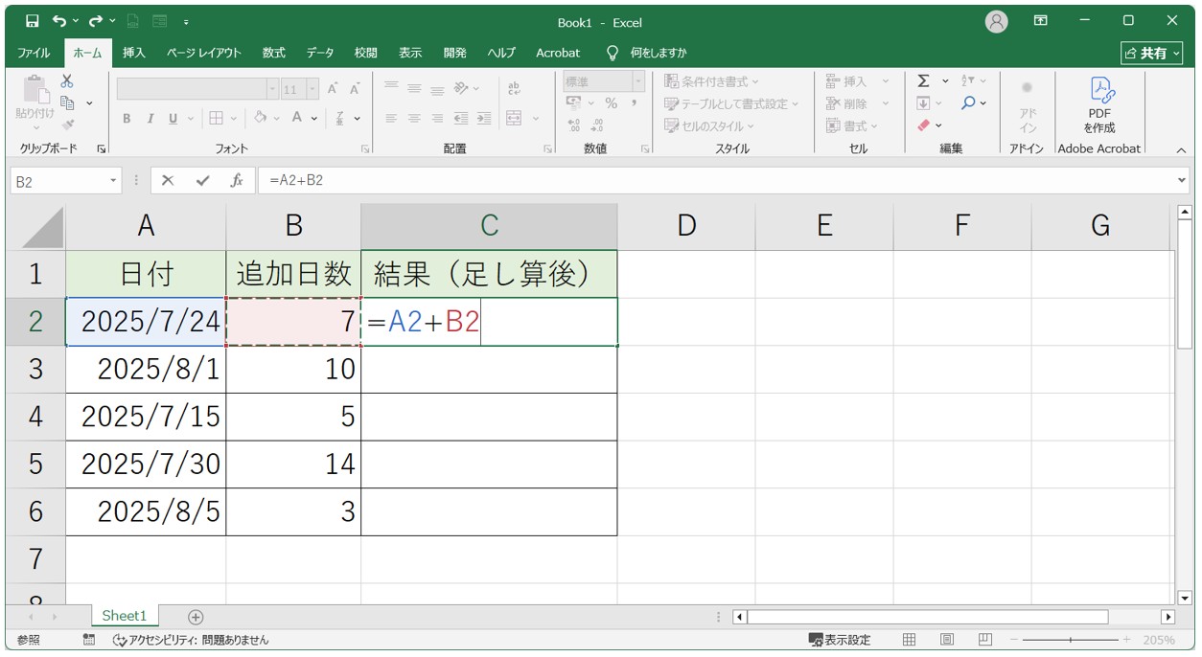Click the zoom slider in status bar
The width and height of the screenshot is (1202, 657).
[x=1071, y=640]
